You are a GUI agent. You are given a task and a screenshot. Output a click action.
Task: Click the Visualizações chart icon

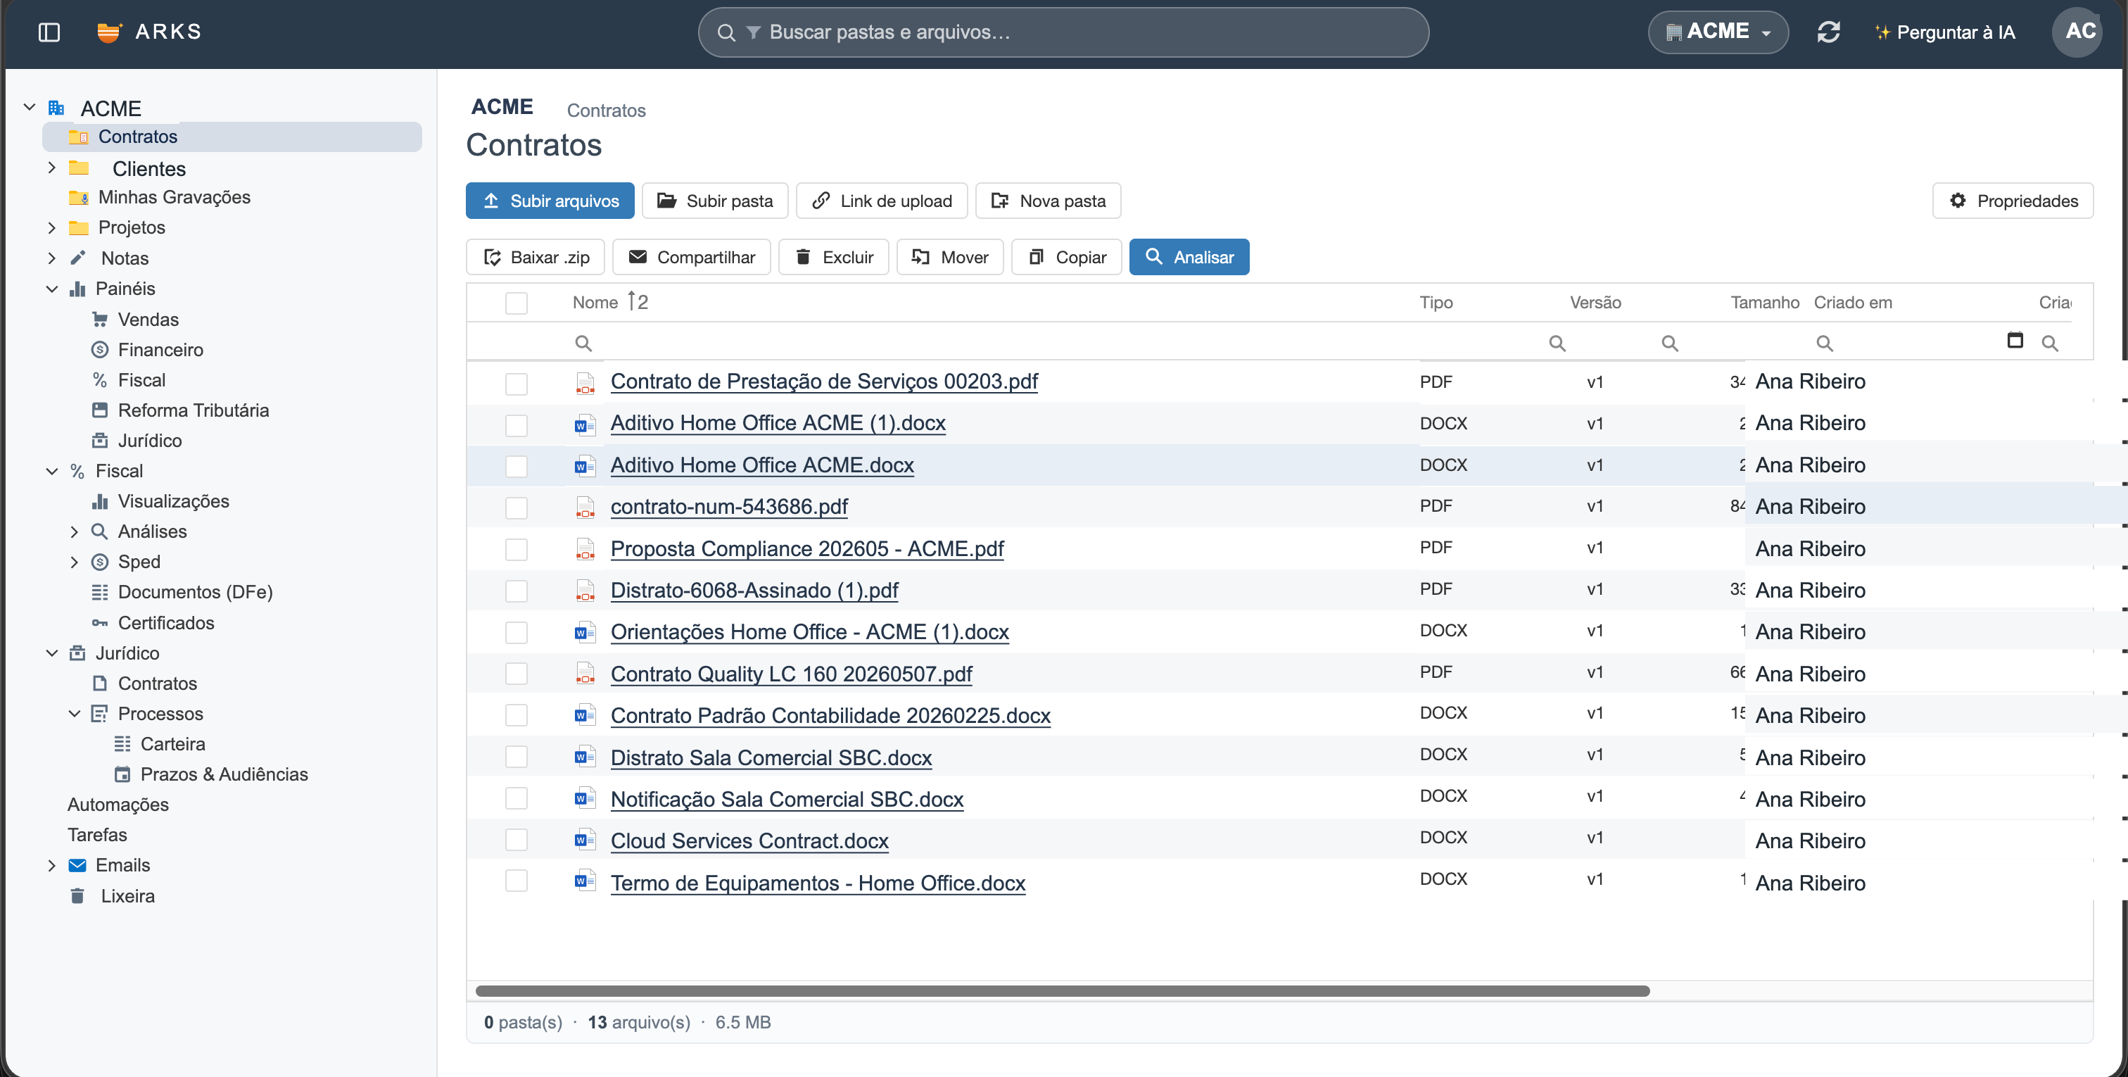click(100, 502)
